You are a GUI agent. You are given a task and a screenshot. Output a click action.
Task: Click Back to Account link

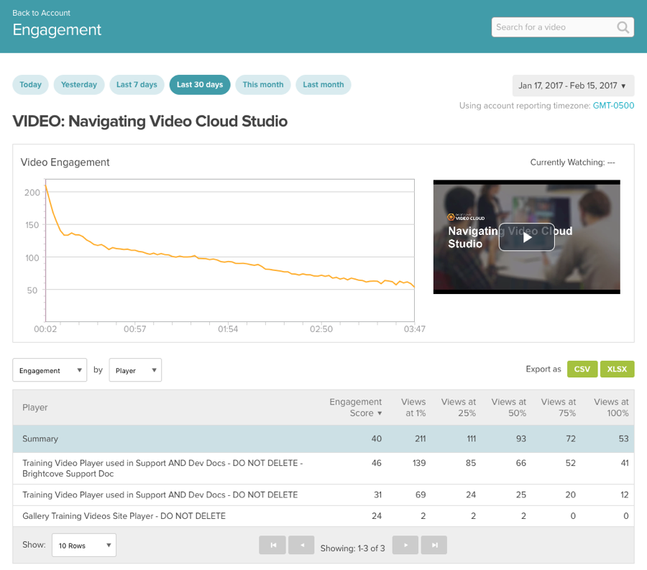41,13
